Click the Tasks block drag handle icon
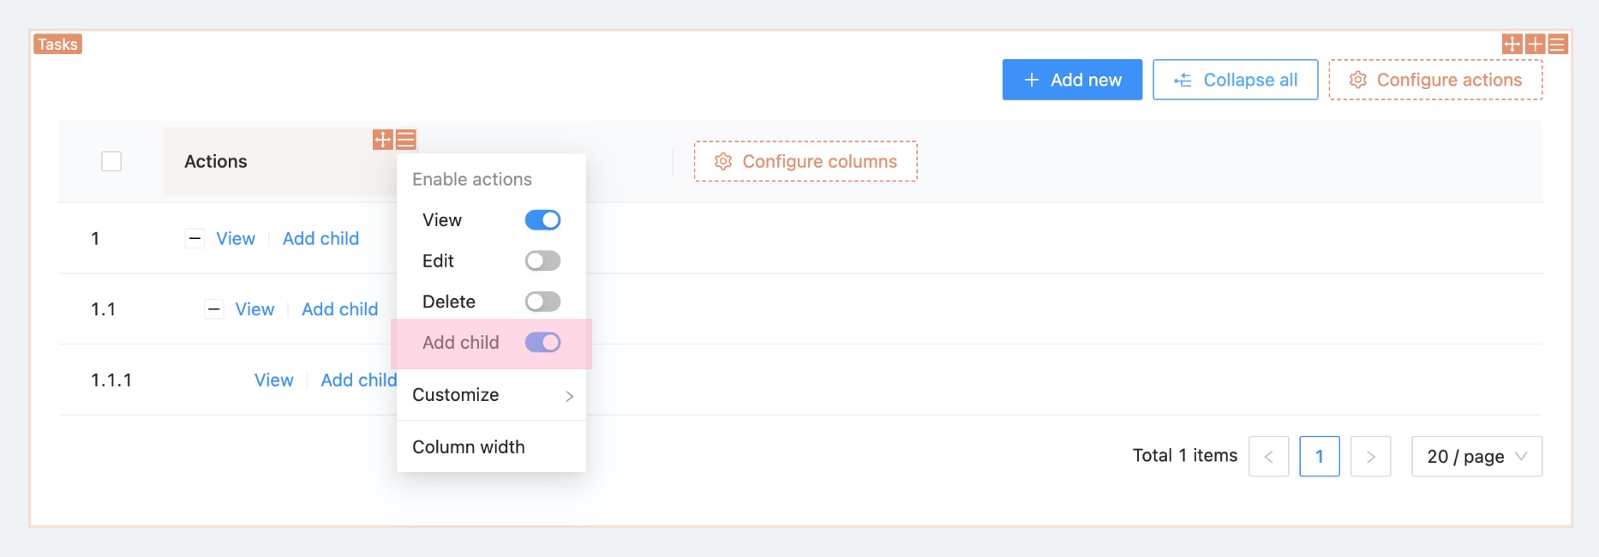The width and height of the screenshot is (1599, 557). click(x=1512, y=44)
